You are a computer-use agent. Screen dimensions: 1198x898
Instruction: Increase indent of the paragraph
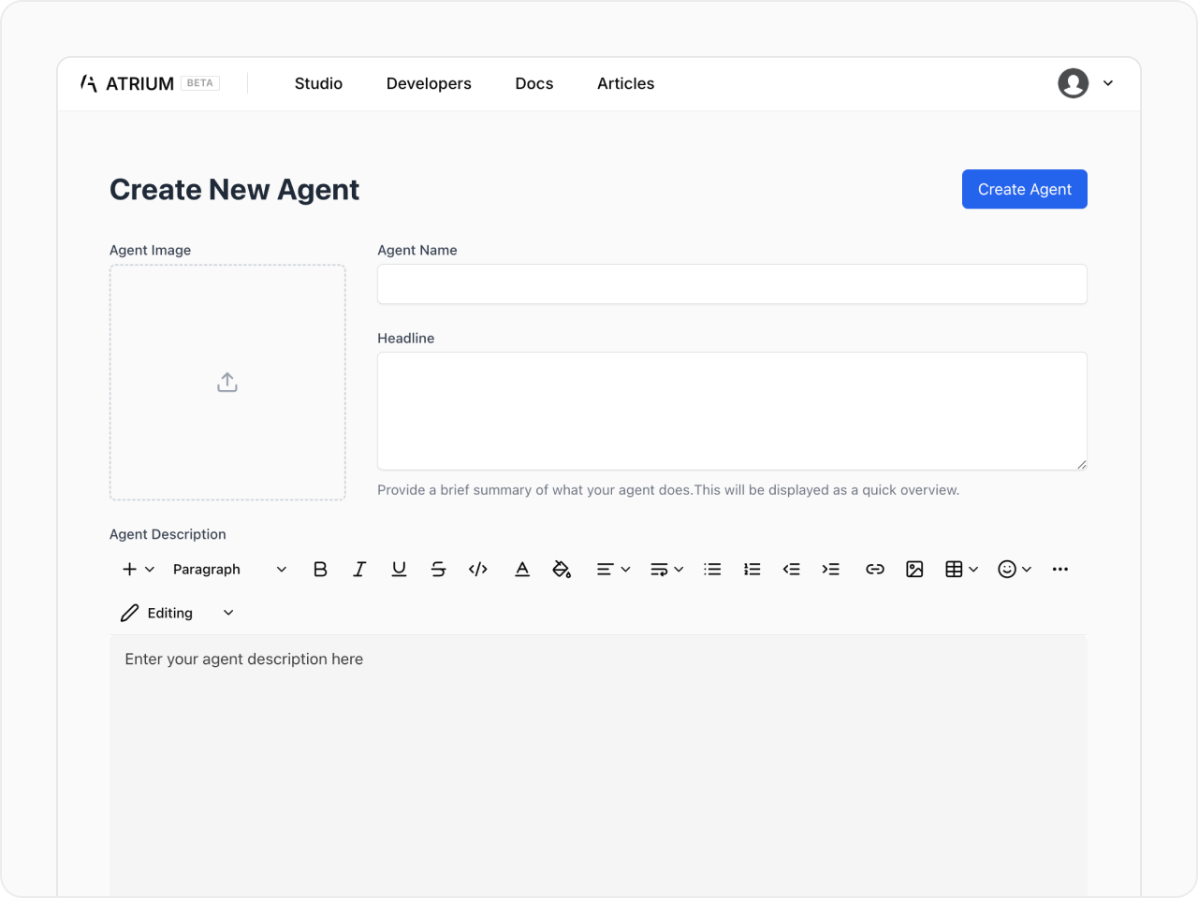point(830,569)
